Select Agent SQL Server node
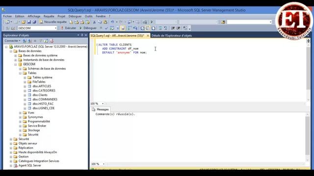Screen dimensions: 314x176 click(x=29, y=165)
